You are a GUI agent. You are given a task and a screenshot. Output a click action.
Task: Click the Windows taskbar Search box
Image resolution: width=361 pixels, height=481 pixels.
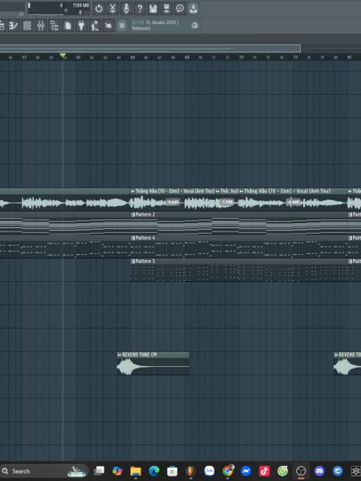click(44, 471)
